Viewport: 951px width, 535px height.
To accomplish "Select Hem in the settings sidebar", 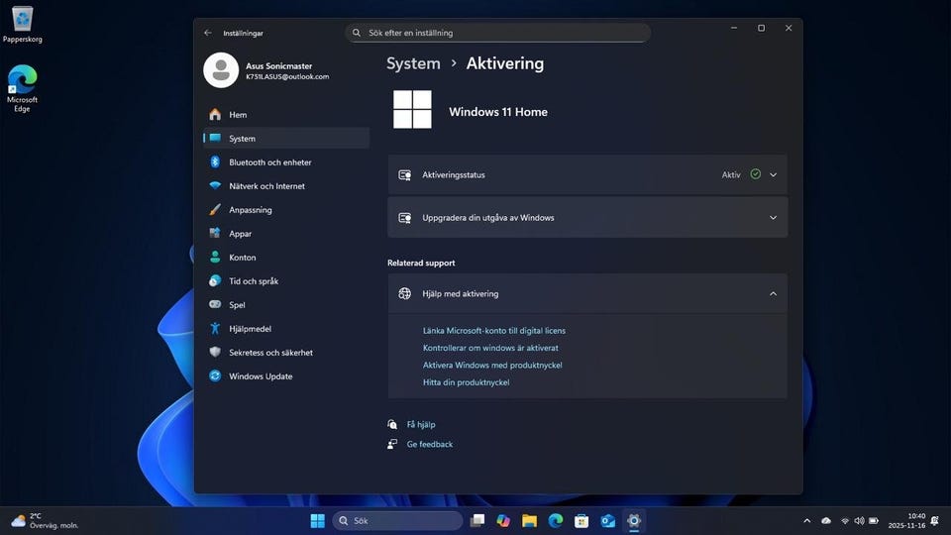I will pos(238,115).
